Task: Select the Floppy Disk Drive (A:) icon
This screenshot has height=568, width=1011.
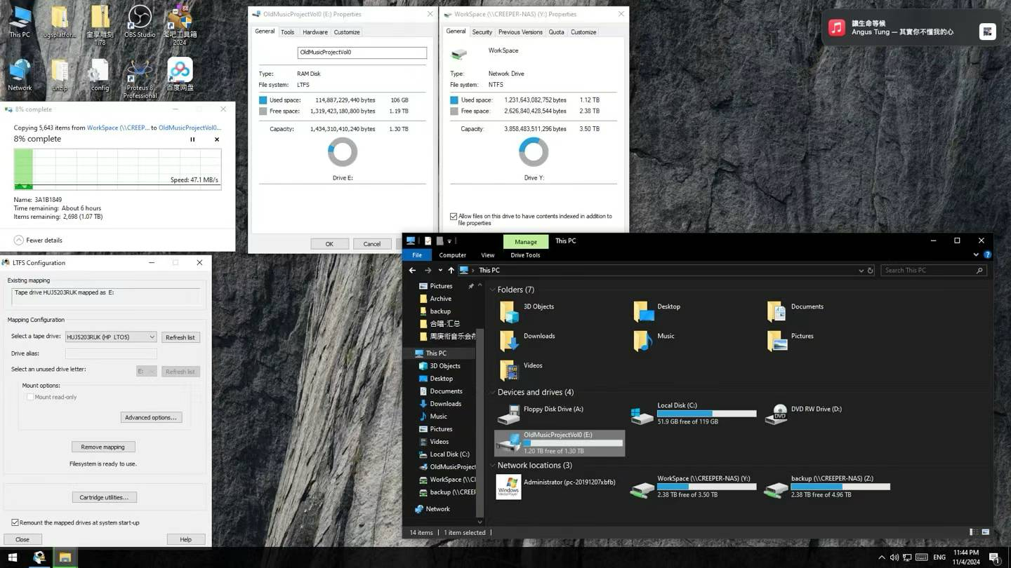Action: click(x=508, y=414)
